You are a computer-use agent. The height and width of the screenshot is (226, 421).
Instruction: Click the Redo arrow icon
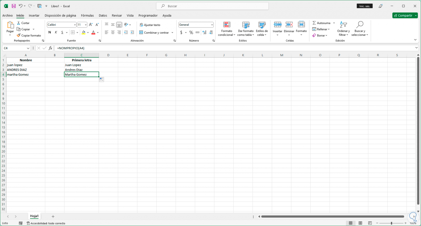[x=30, y=6]
